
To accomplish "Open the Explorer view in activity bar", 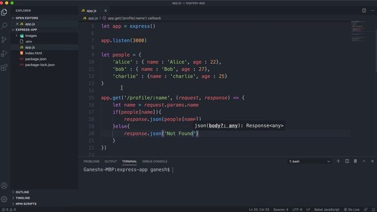I will pos(4,12).
